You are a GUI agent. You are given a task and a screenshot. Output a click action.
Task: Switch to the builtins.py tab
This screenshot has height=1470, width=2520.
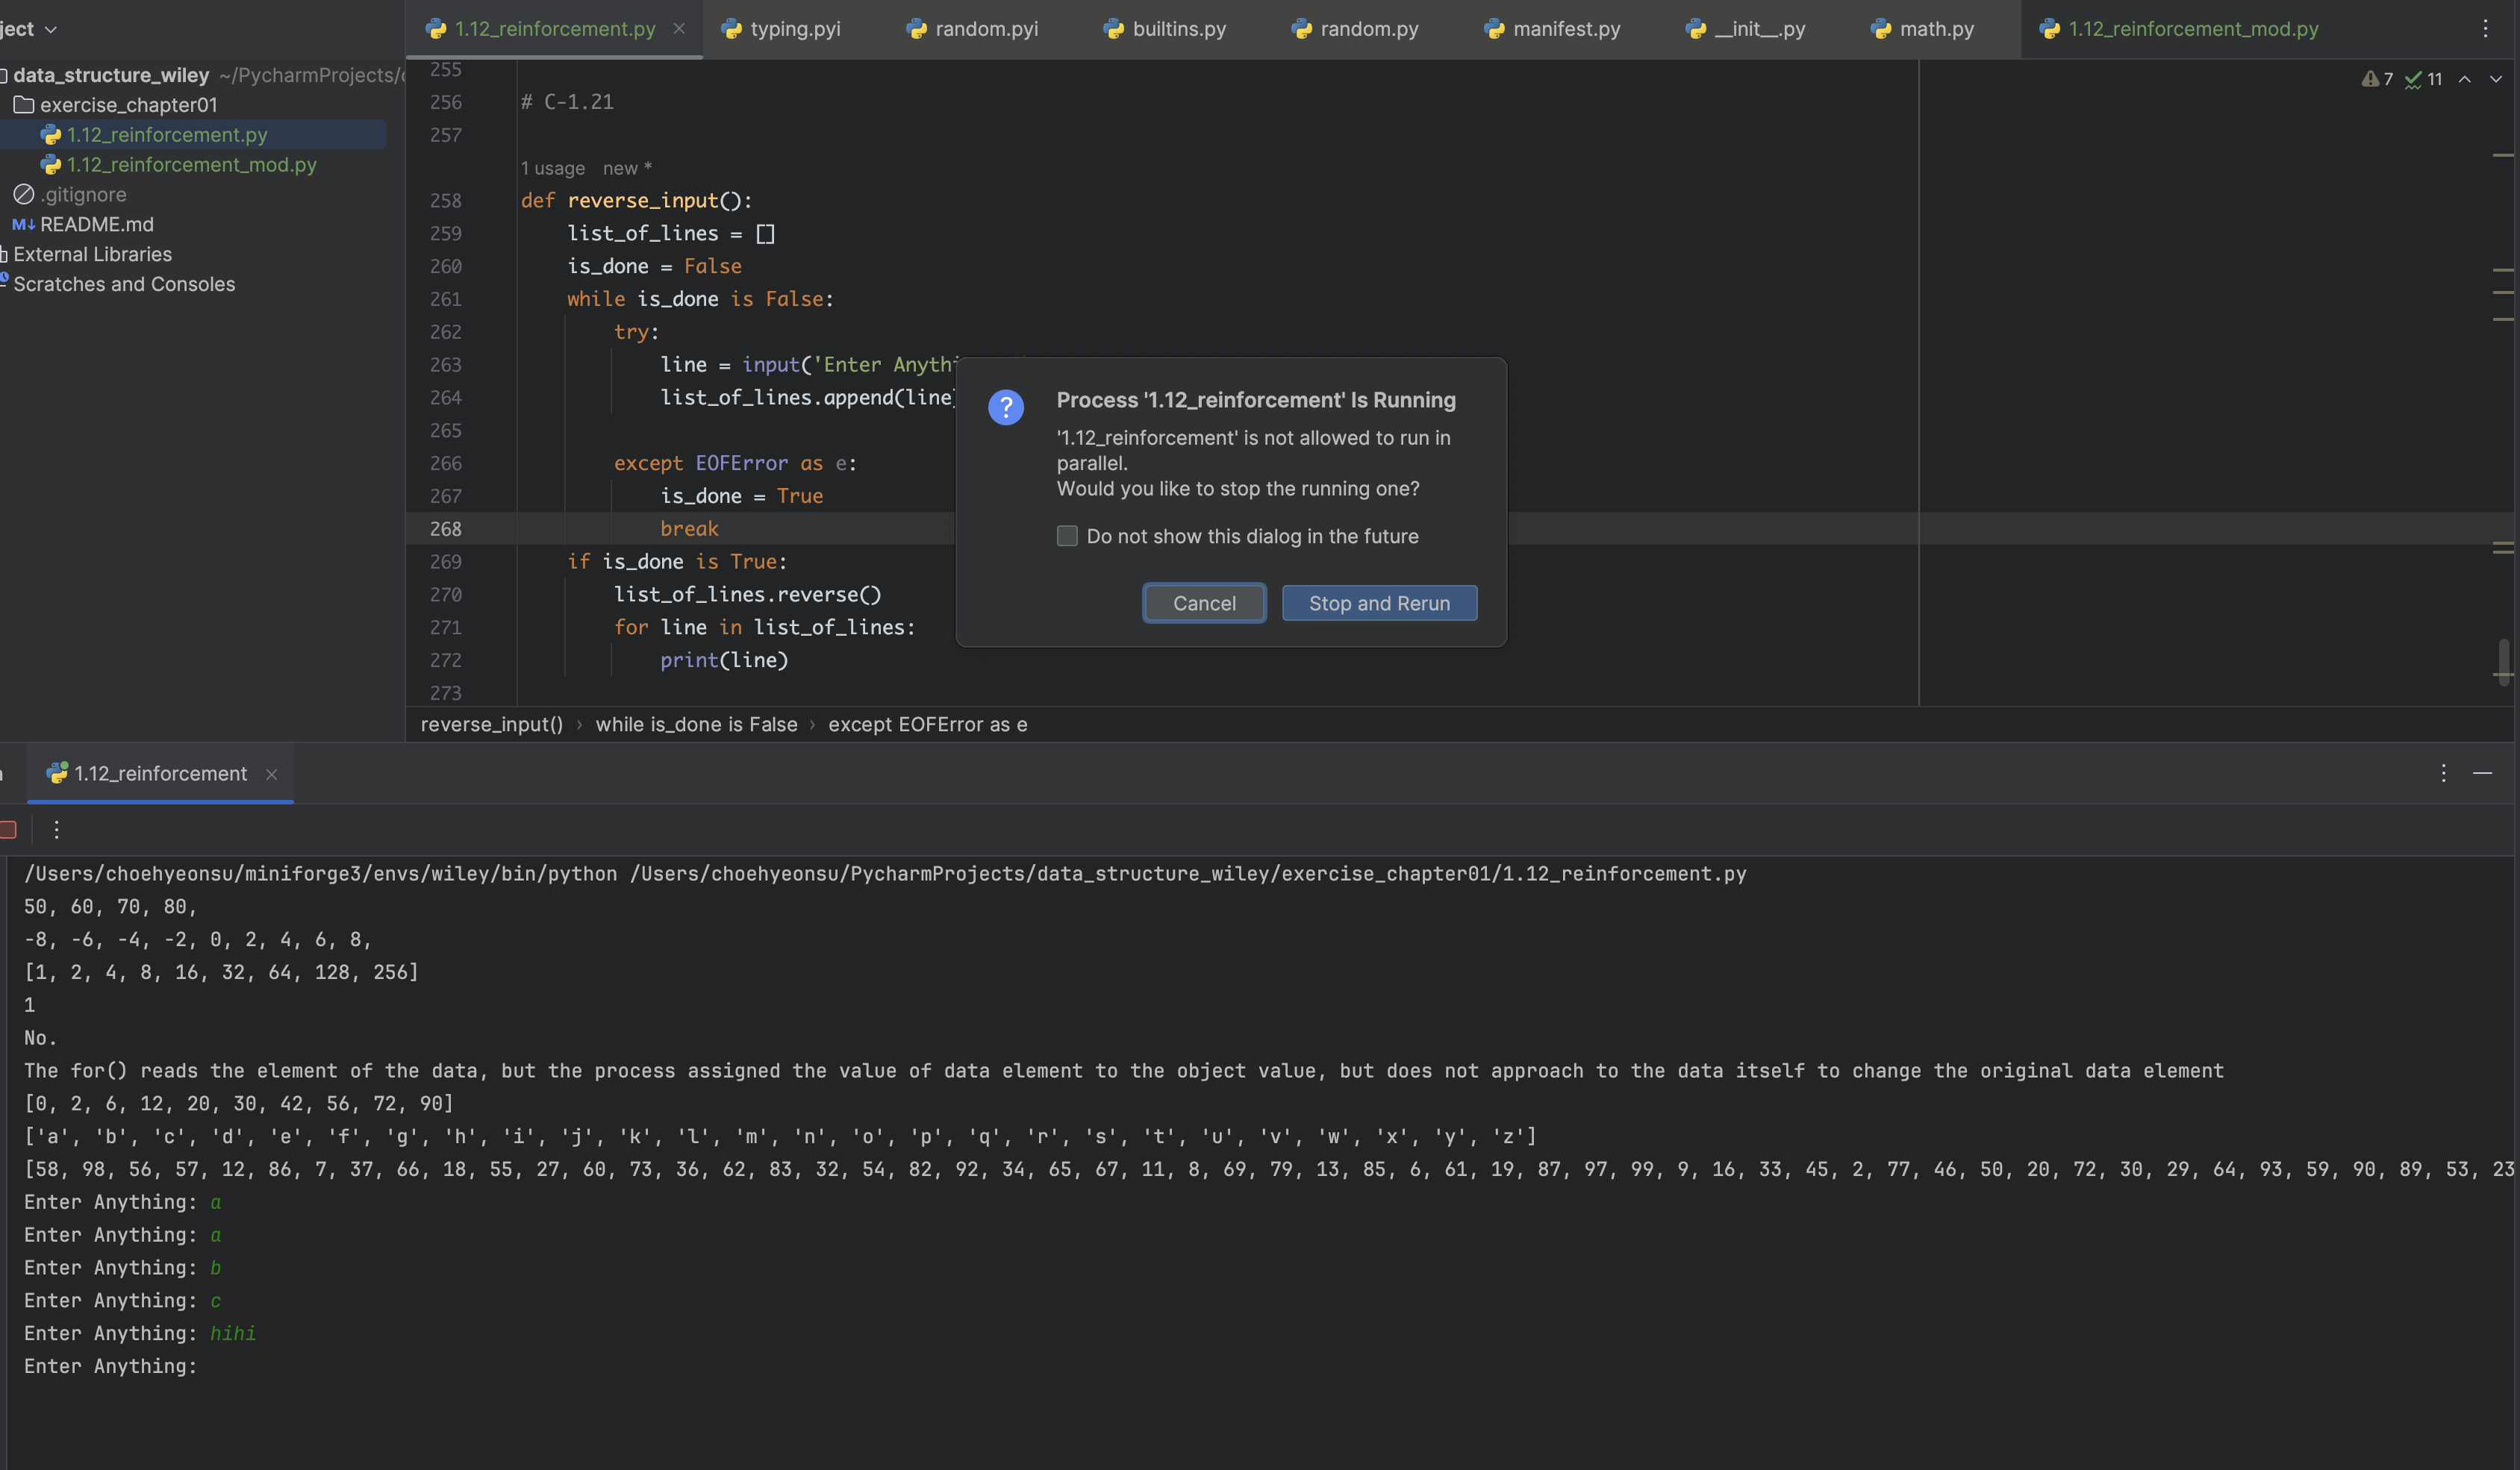(x=1165, y=29)
